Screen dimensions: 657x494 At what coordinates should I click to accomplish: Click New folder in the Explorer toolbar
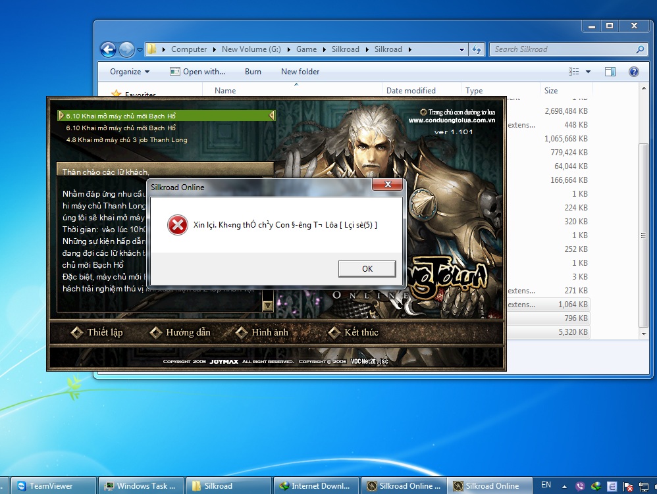[x=300, y=72]
